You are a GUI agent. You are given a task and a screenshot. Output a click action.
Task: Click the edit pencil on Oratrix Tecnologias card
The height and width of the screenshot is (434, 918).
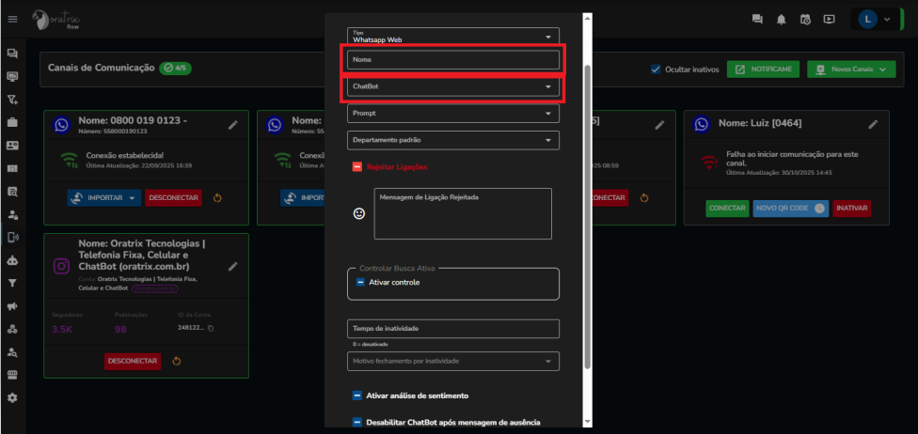point(233,266)
